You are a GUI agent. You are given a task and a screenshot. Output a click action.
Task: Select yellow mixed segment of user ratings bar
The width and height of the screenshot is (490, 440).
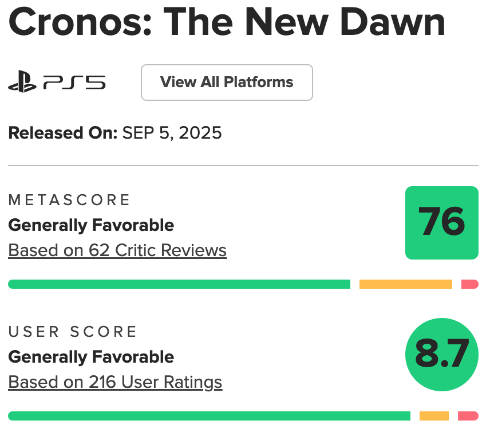point(434,416)
